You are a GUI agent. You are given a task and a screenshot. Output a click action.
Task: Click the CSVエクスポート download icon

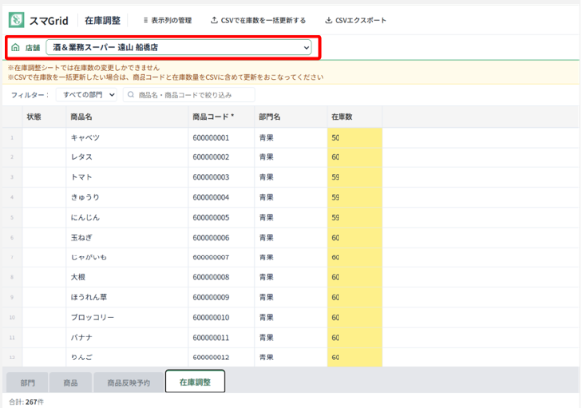pyautogui.click(x=328, y=20)
